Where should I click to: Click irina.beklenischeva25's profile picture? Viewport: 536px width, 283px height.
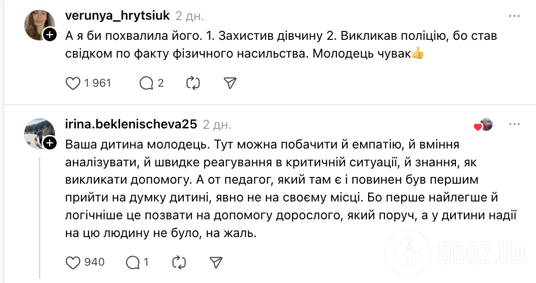40,134
